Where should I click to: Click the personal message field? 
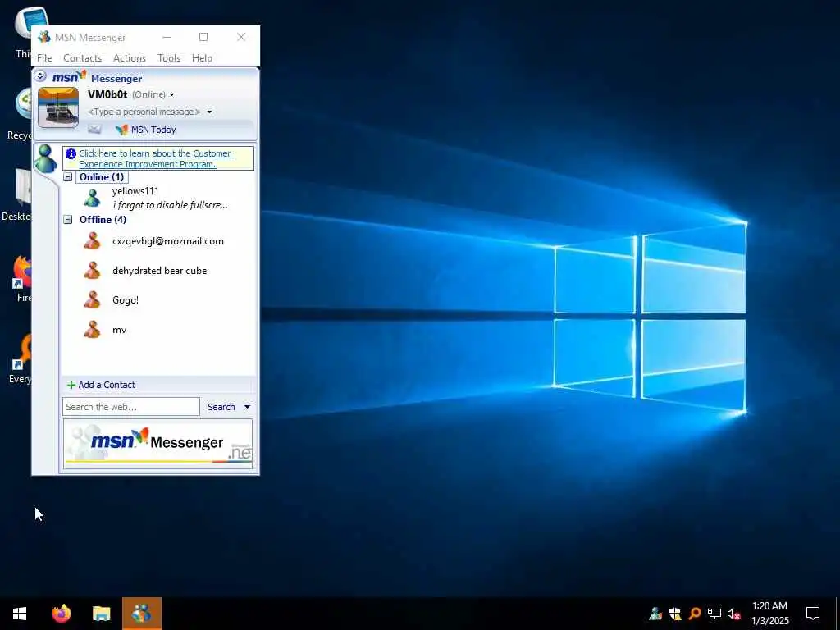tap(144, 112)
